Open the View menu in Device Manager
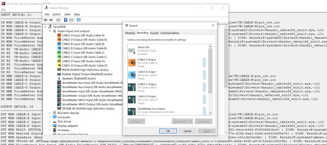Image resolution: width=327 pixels, height=145 pixels. [x=67, y=14]
